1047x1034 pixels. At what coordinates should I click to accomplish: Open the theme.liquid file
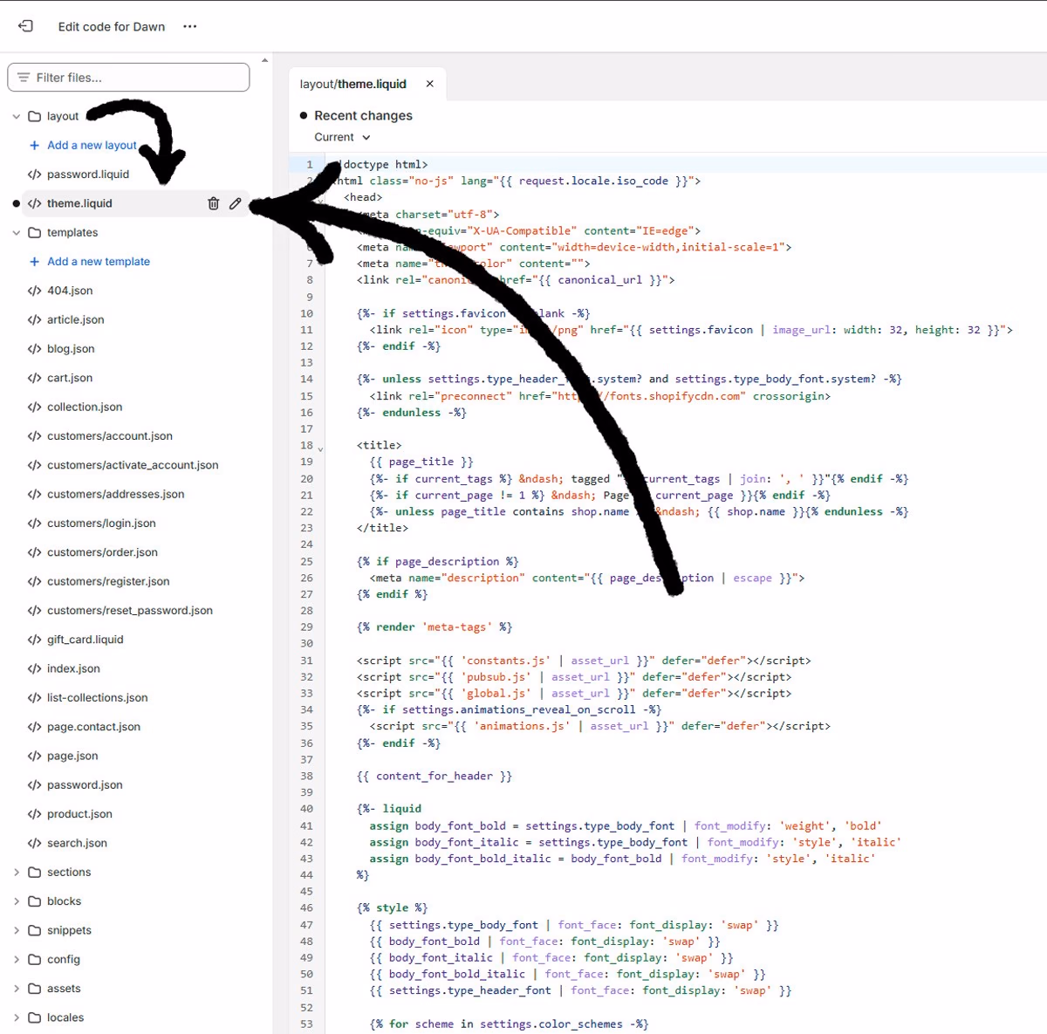pos(79,203)
